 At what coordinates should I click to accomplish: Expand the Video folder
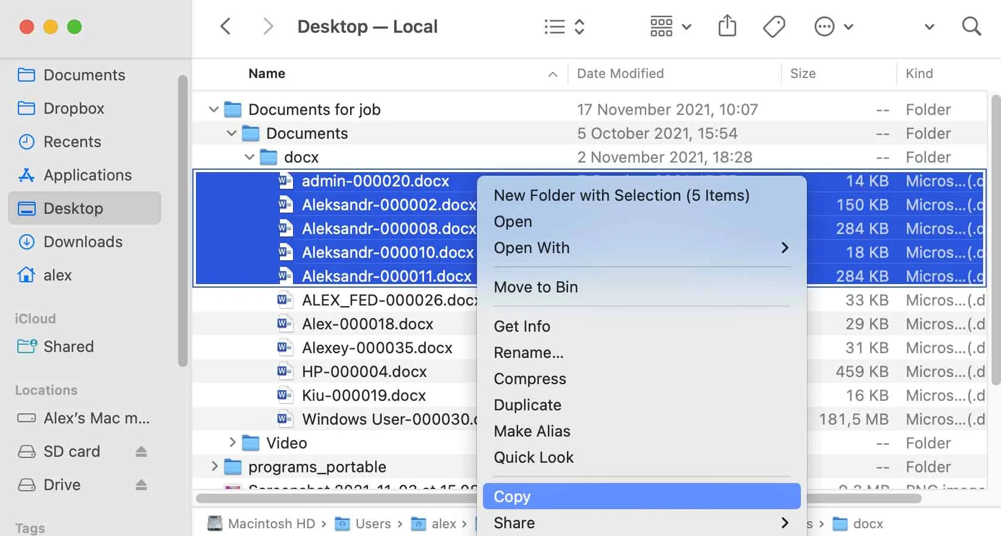232,443
